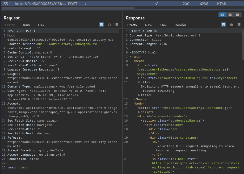Click 'Accept-Encoding: gzip, deflate' header
This screenshot has height=174, width=244.
[x=35, y=151]
